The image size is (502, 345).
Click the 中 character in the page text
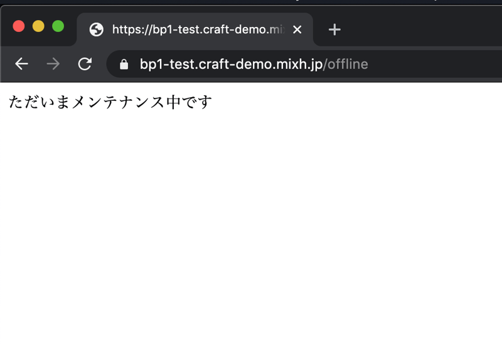(x=174, y=102)
